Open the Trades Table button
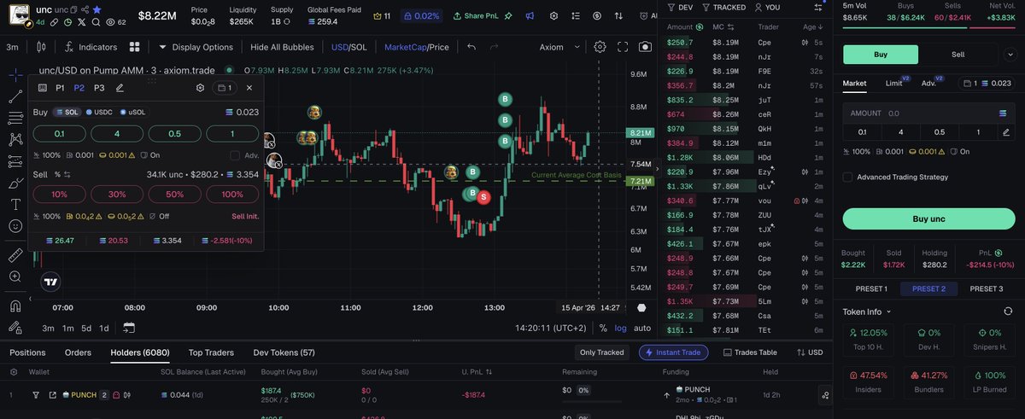The height and width of the screenshot is (419, 1025). pos(750,352)
